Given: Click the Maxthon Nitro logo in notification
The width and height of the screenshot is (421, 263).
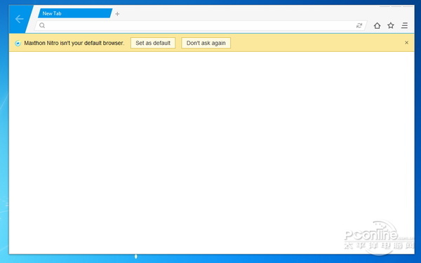Looking at the screenshot, I should tap(18, 43).
